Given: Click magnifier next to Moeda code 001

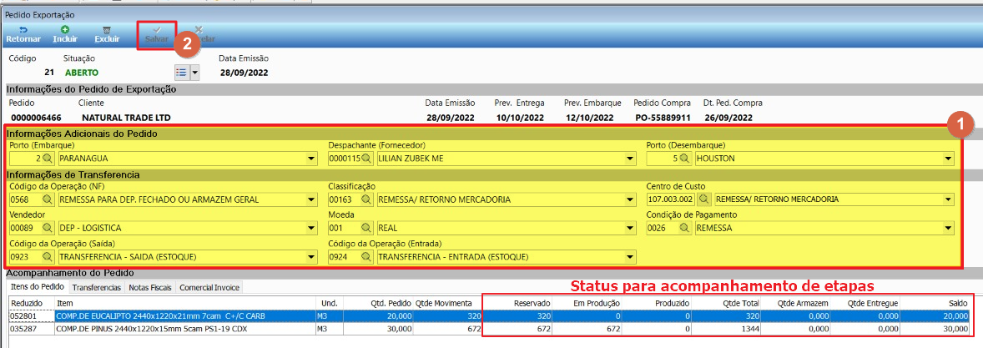Looking at the screenshot, I should click(x=367, y=228).
